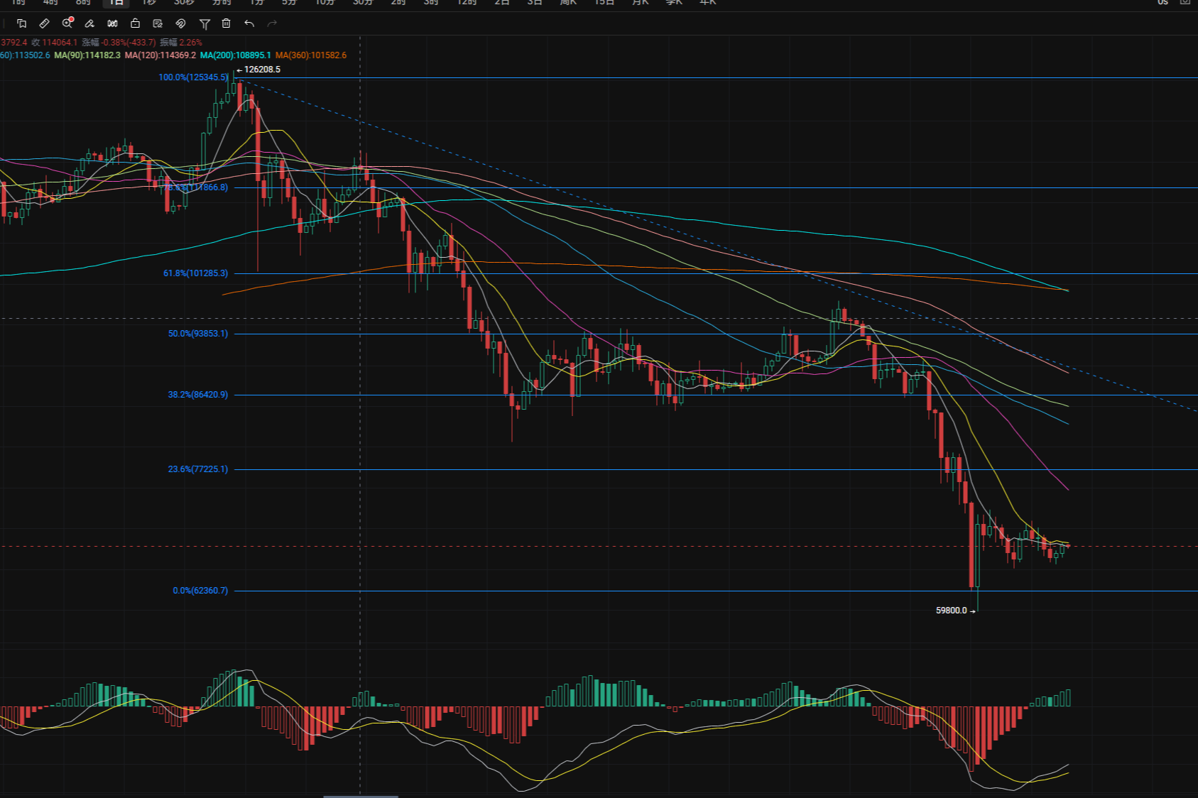
Task: Open the drawing note edit icon
Action: click(158, 23)
